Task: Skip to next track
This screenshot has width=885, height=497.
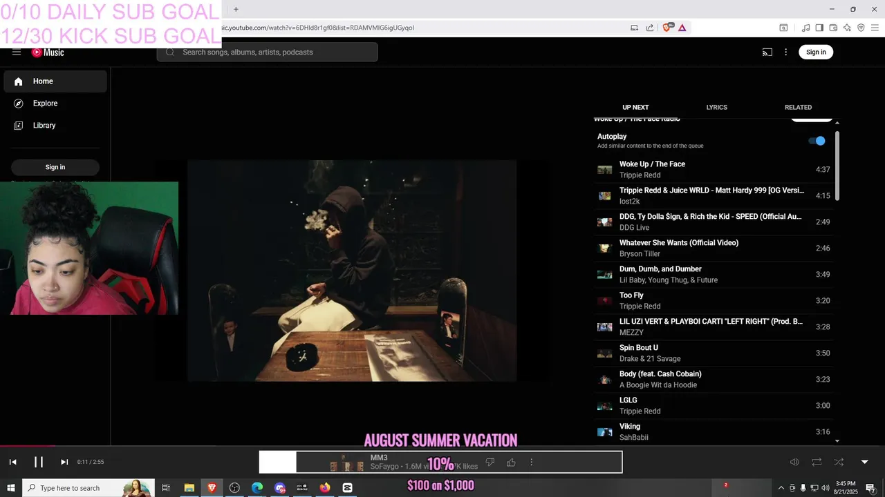Action: [64, 462]
